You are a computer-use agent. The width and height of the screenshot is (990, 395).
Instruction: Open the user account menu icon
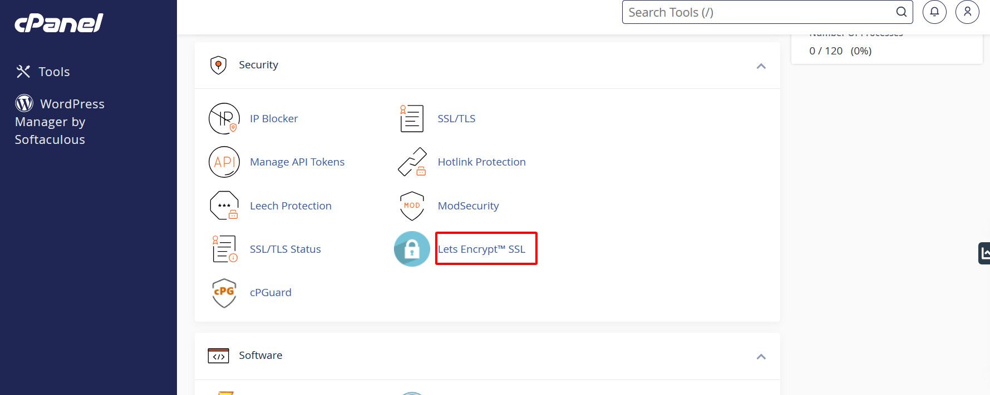point(967,12)
